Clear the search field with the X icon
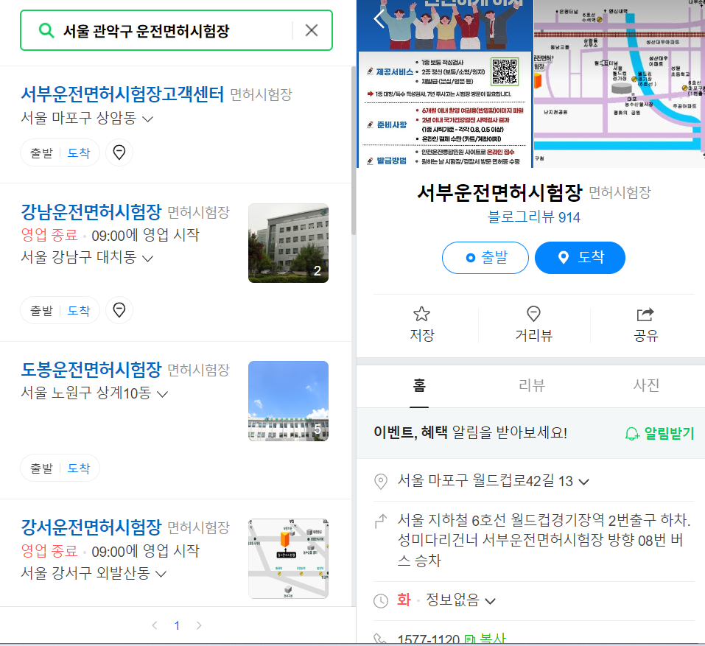The height and width of the screenshot is (646, 705). pyautogui.click(x=311, y=29)
